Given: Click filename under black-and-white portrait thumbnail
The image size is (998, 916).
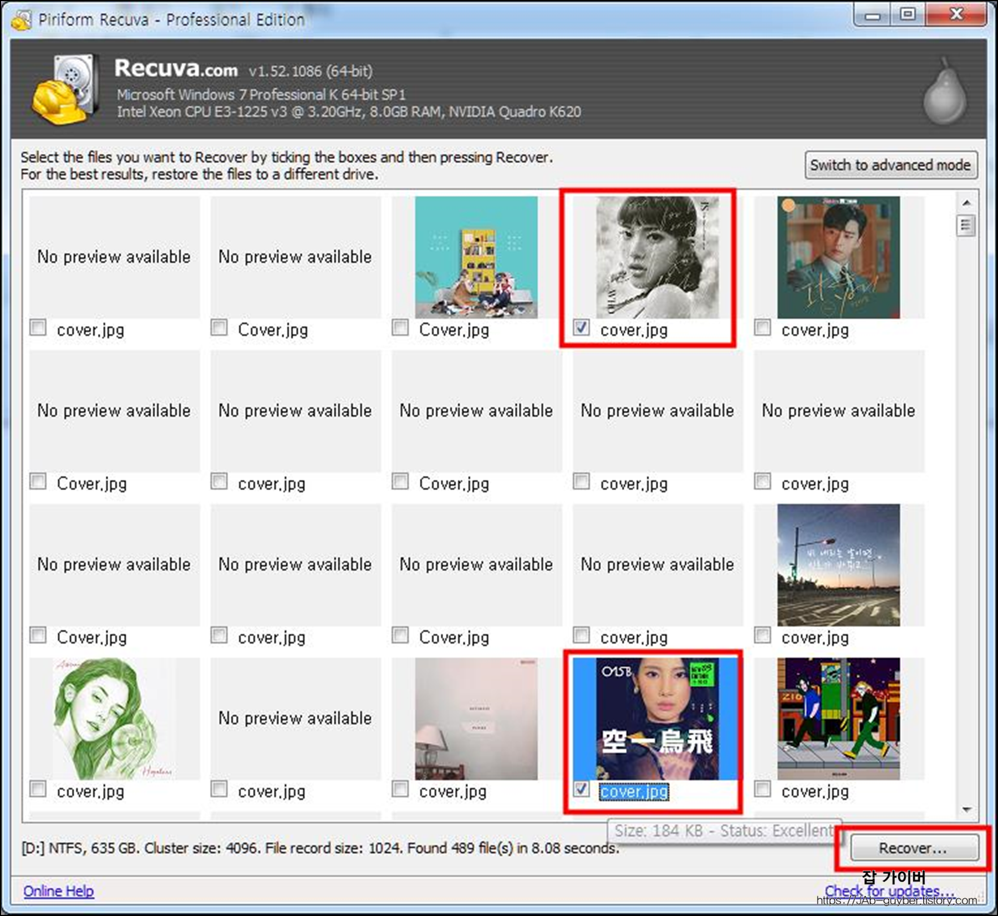Looking at the screenshot, I should pos(634,330).
